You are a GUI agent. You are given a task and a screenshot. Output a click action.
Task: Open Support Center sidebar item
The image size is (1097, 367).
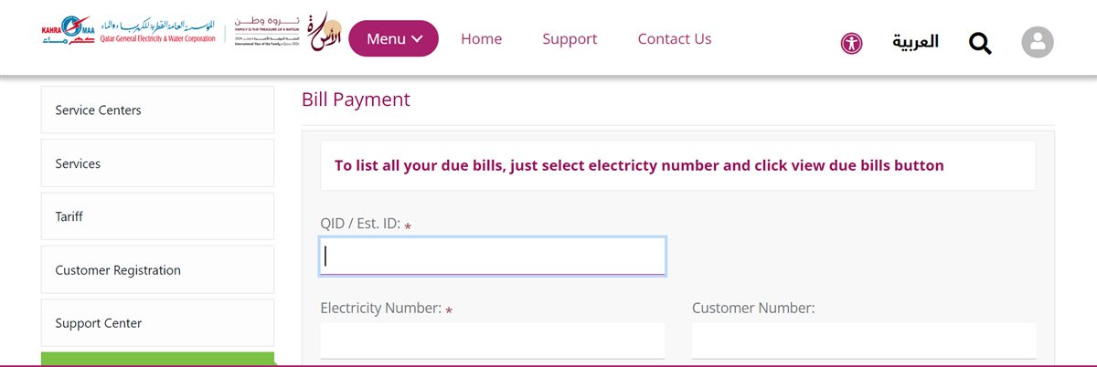157,322
